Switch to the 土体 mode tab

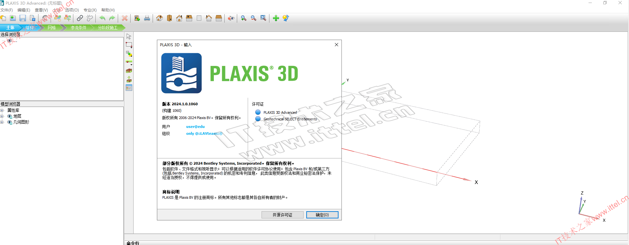(x=10, y=28)
